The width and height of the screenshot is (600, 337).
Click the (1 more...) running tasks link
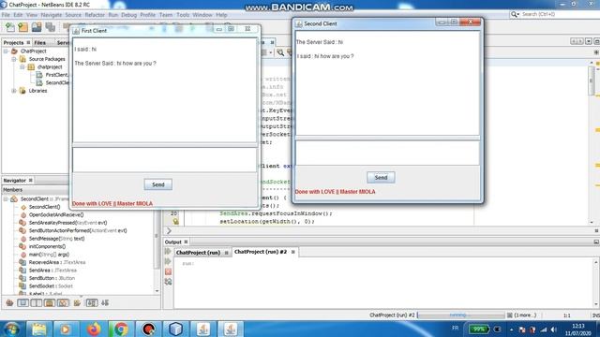point(525,315)
